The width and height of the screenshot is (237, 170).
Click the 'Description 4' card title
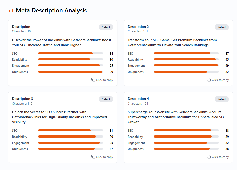pos(138,99)
